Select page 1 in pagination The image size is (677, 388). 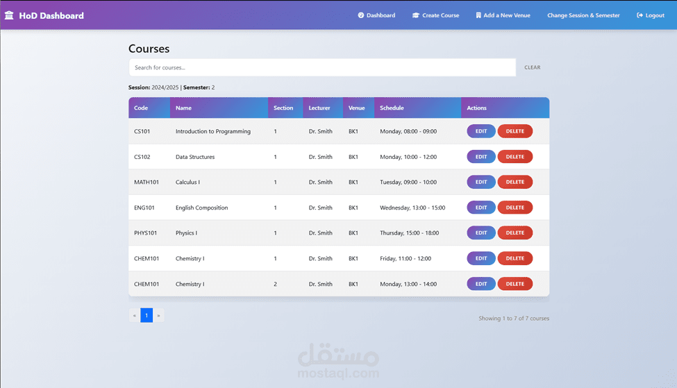tap(147, 316)
